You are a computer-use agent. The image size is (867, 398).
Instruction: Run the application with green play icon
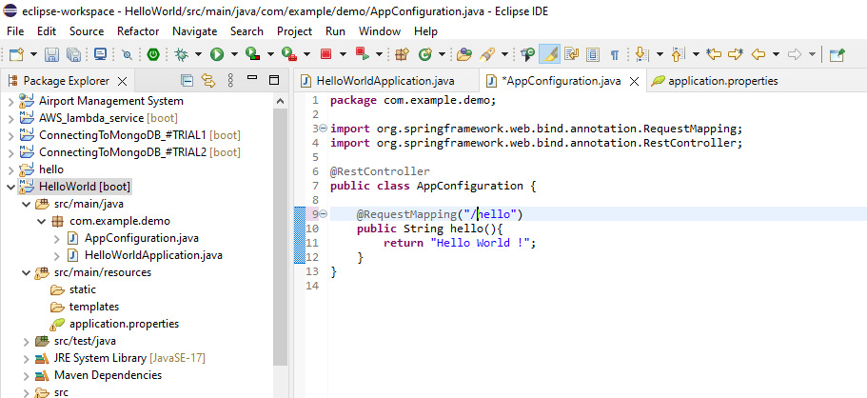coord(217,54)
